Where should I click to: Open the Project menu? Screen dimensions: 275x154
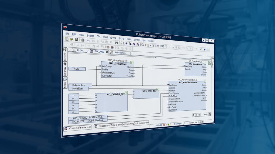(x=90, y=36)
